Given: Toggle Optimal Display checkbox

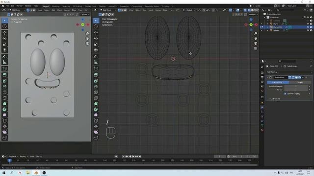Looking at the screenshot, I should (x=285, y=93).
